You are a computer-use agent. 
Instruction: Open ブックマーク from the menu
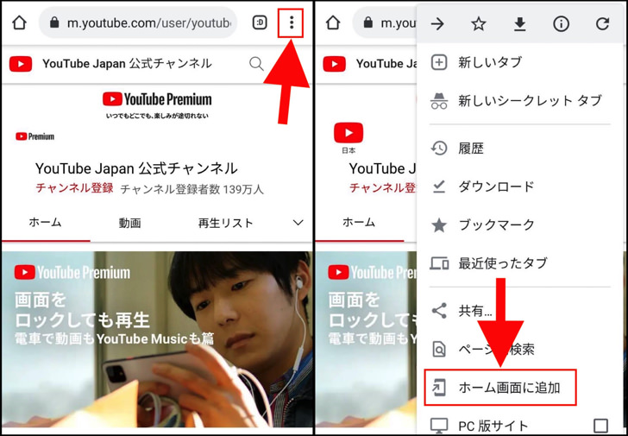point(520,224)
